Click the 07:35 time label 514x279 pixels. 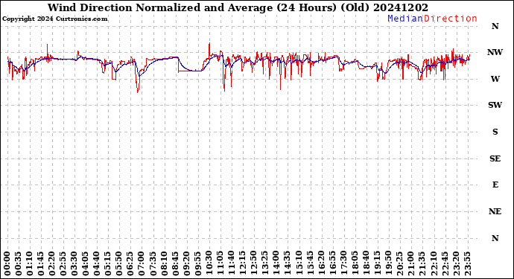(153, 264)
